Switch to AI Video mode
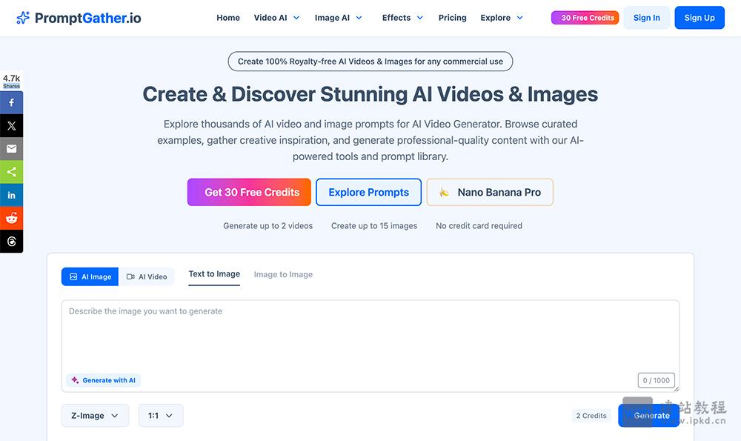 coord(147,276)
